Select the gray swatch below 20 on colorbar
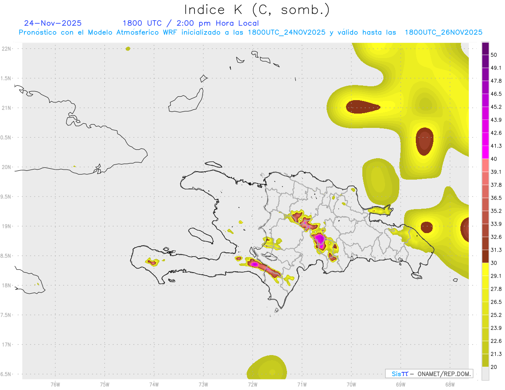The image size is (505, 390). click(485, 373)
